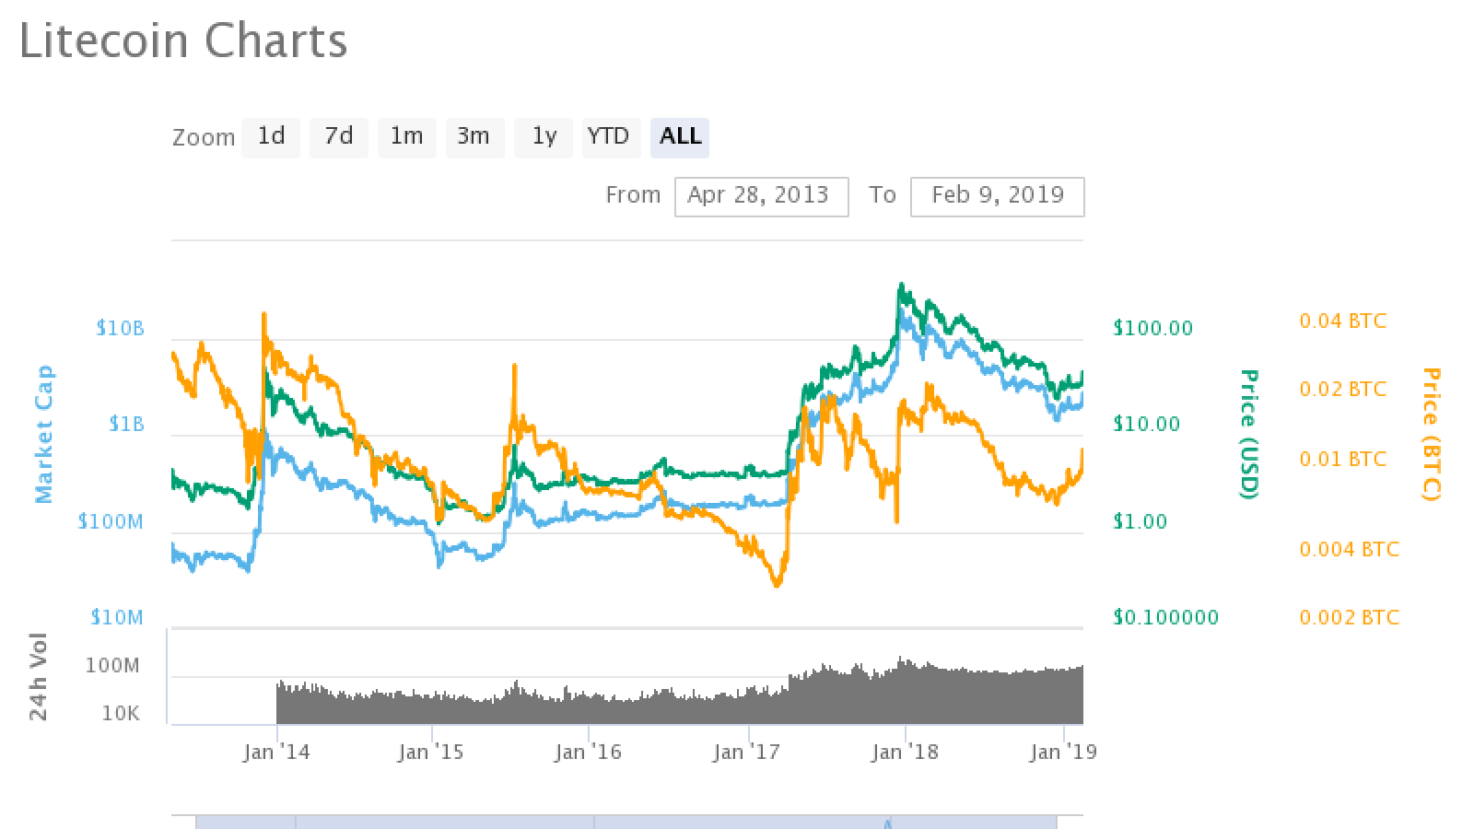Image resolution: width=1474 pixels, height=829 pixels.
Task: Click the 10K volume axis label
Action: pos(121,713)
